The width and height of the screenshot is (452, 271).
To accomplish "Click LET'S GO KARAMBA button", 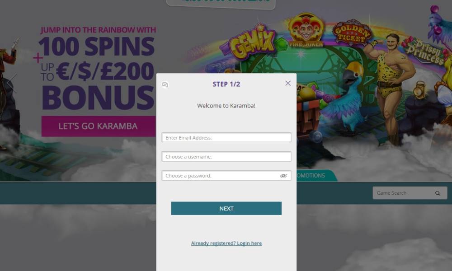I will tap(98, 126).
